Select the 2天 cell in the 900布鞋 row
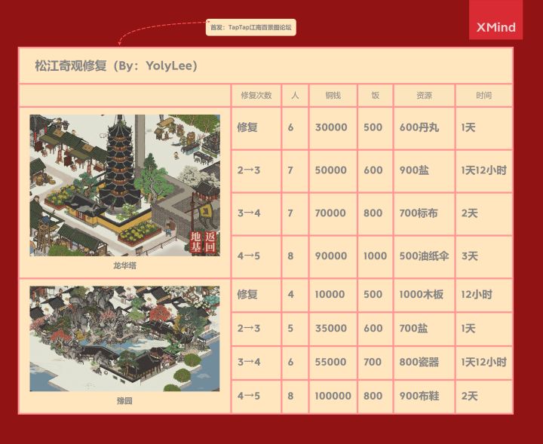The image size is (543, 444). (x=483, y=397)
